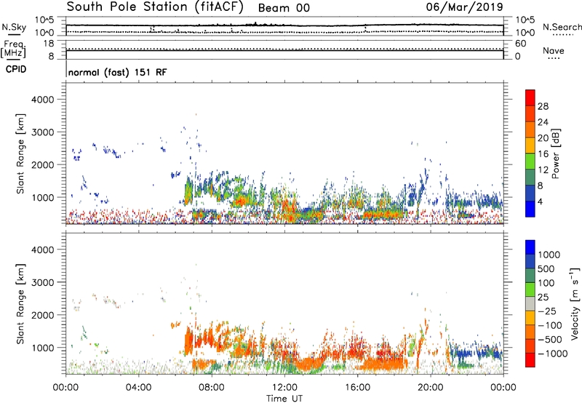The height and width of the screenshot is (403, 582).
Task: Click the "4" Power colorbar label
Action: [540, 201]
